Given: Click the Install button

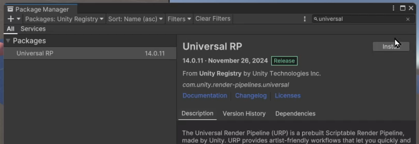Looking at the screenshot, I should pos(391,46).
